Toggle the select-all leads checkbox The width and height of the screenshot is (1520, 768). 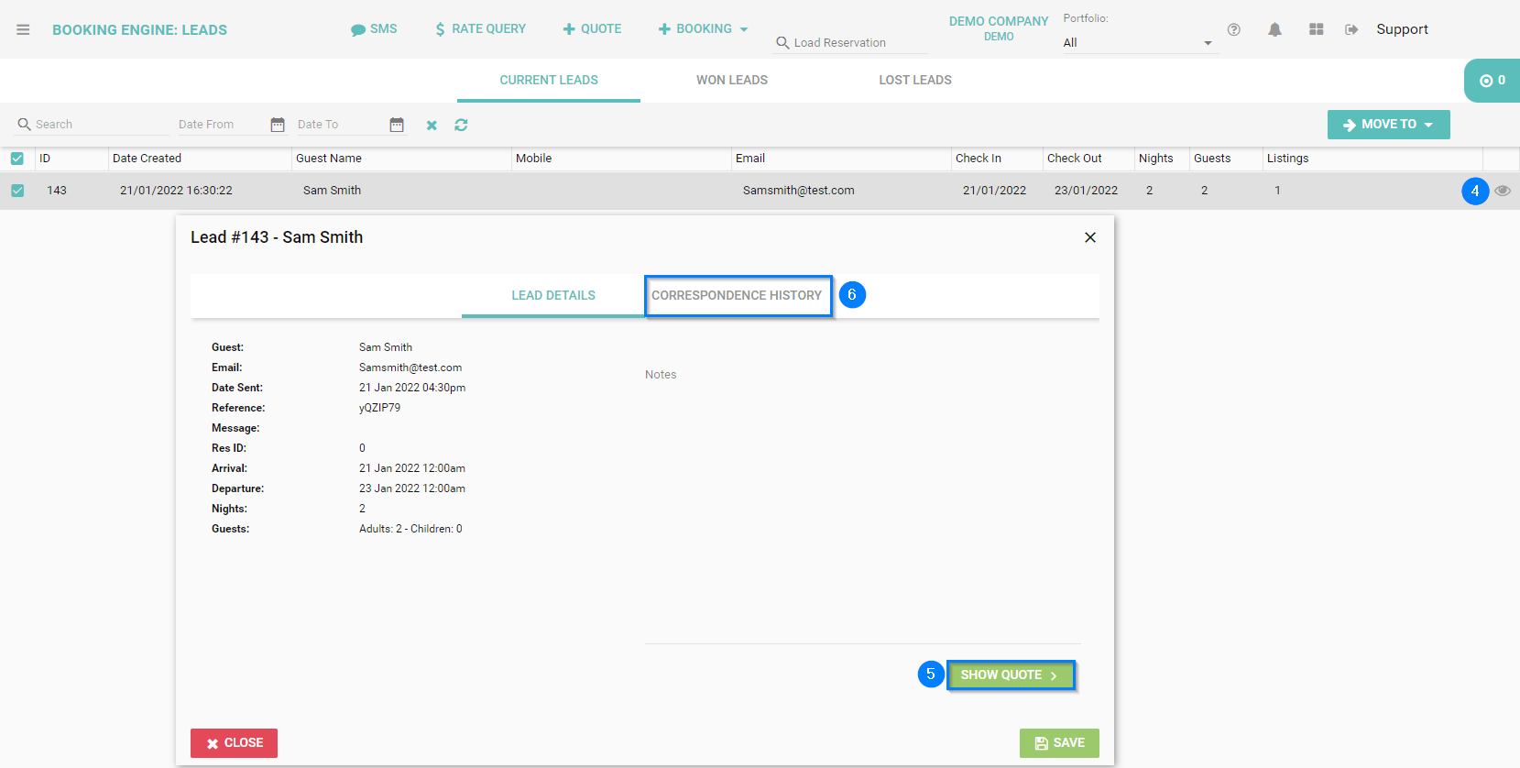pos(17,159)
